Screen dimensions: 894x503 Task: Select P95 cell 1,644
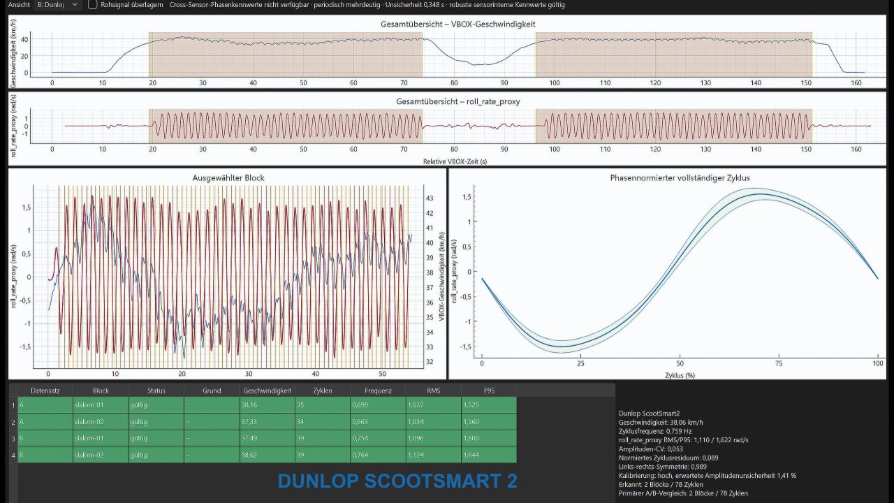pyautogui.click(x=489, y=455)
